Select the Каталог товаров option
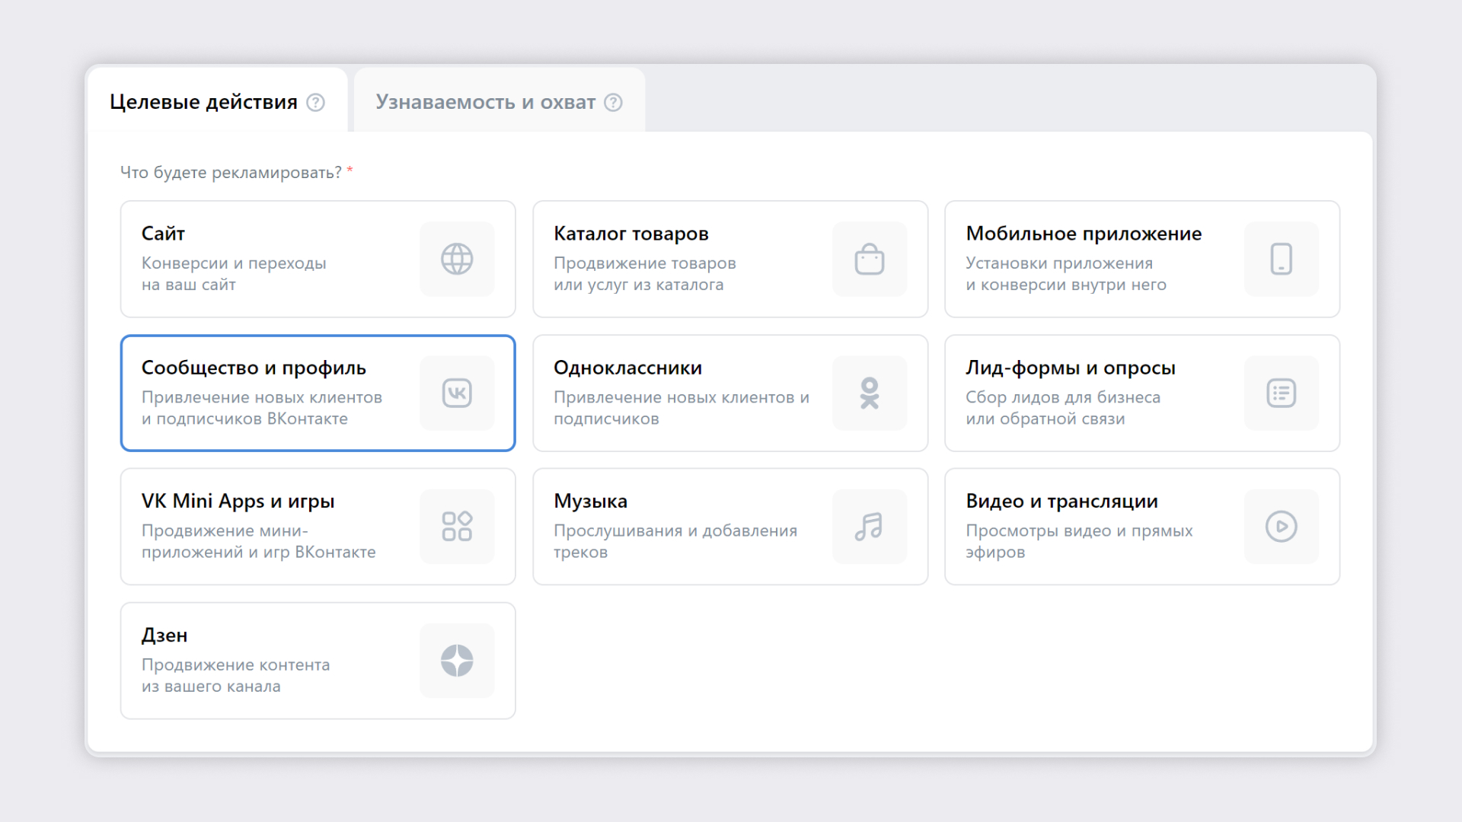This screenshot has height=822, width=1462. tap(731, 259)
